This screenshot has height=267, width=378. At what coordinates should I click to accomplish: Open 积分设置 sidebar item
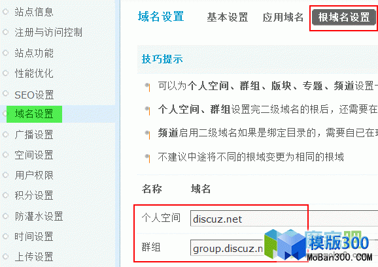(x=34, y=196)
